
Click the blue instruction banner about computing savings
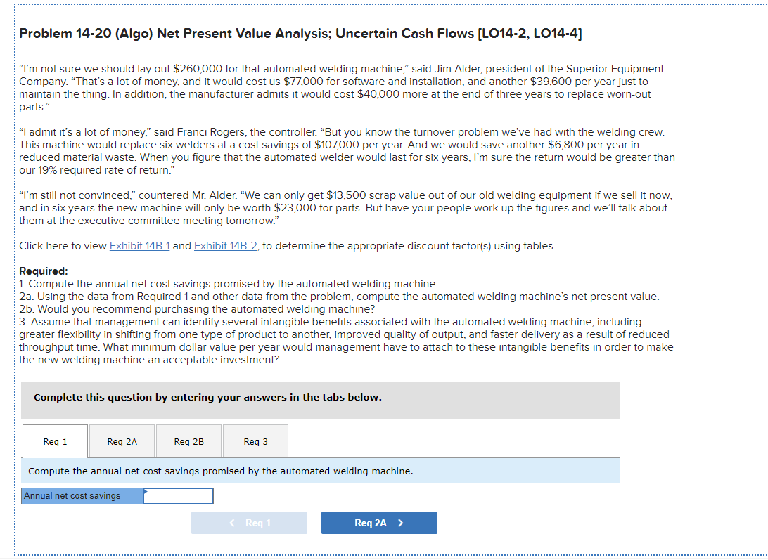tap(321, 471)
